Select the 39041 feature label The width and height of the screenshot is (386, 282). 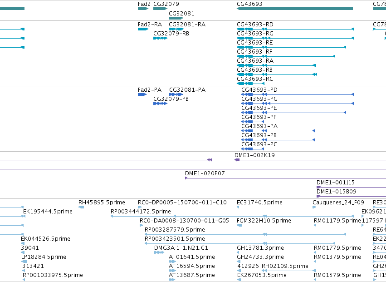(30, 248)
